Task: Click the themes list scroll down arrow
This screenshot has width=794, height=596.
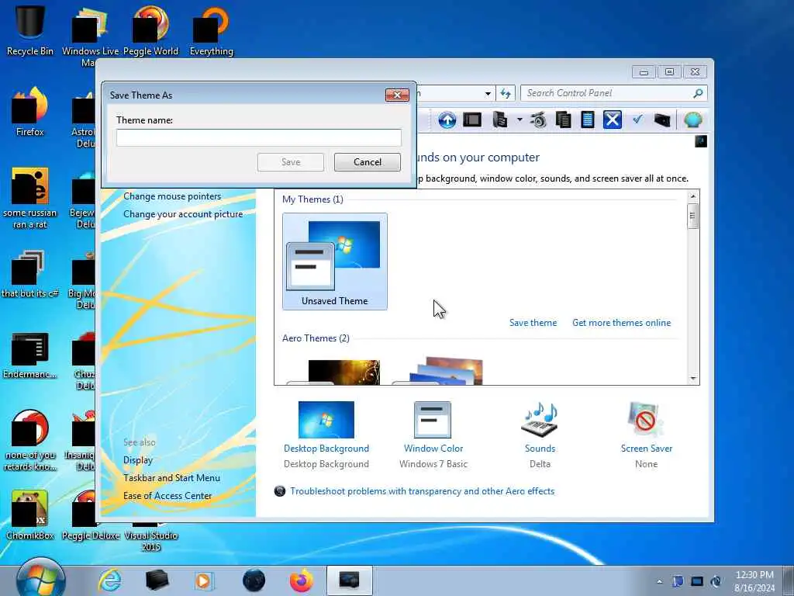Action: (692, 379)
